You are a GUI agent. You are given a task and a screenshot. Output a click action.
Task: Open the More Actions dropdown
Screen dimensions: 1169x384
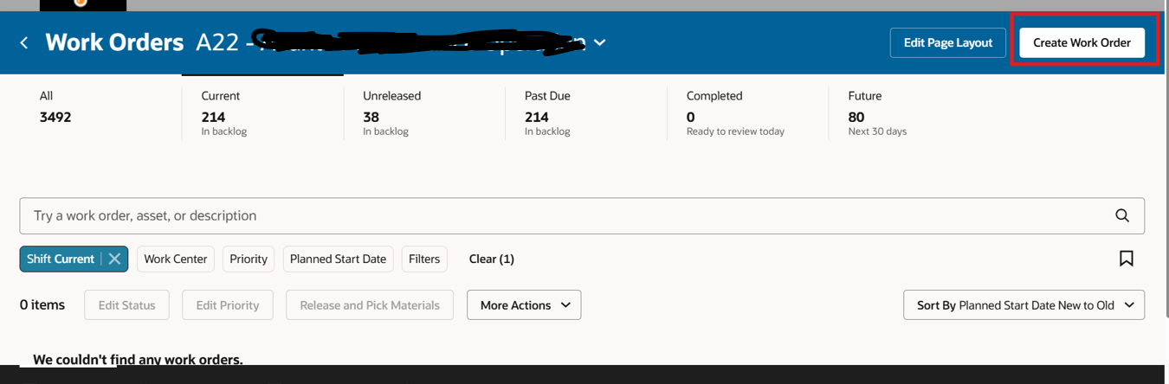coord(523,305)
